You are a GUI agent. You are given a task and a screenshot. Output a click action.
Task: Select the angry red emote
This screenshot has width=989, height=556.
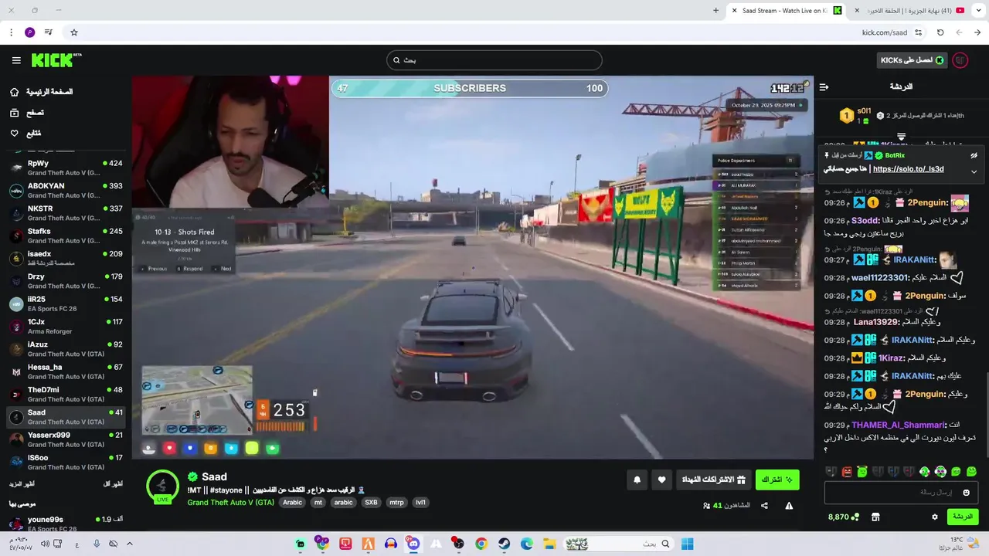click(x=847, y=472)
